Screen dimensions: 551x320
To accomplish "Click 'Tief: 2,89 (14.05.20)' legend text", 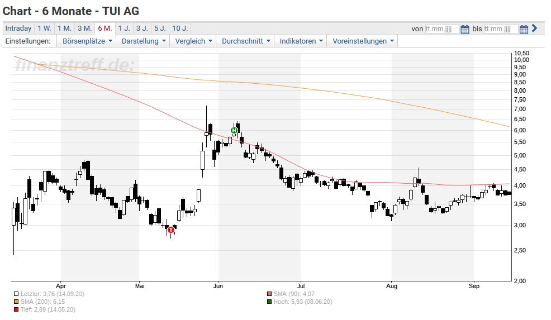I will point(48,309).
